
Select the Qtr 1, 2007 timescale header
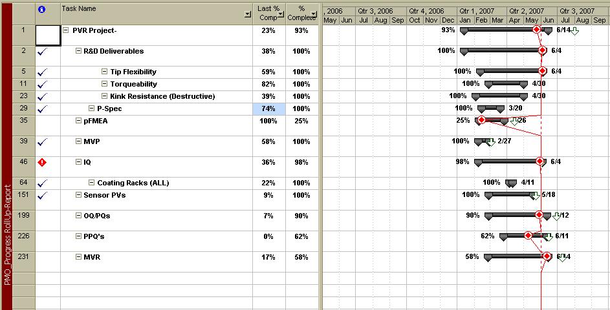point(480,11)
